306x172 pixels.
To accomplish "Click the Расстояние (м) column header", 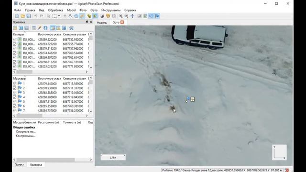I will [x=48, y=122].
